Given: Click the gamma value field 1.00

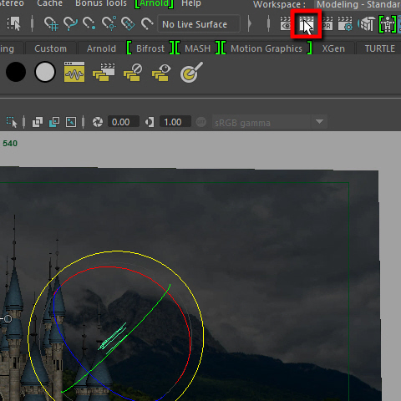Looking at the screenshot, I should coord(175,122).
